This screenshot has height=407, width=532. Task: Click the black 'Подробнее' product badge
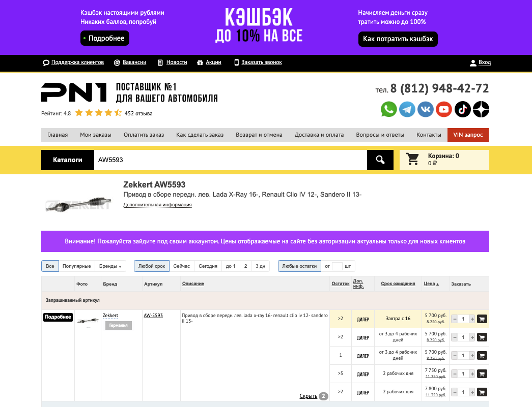tap(58, 317)
